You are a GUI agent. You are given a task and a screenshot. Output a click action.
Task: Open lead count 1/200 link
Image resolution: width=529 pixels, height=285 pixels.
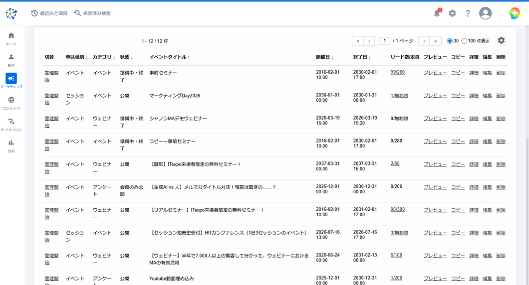point(396,278)
